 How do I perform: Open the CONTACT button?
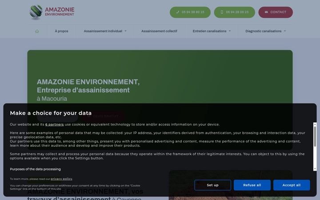tap(276, 12)
